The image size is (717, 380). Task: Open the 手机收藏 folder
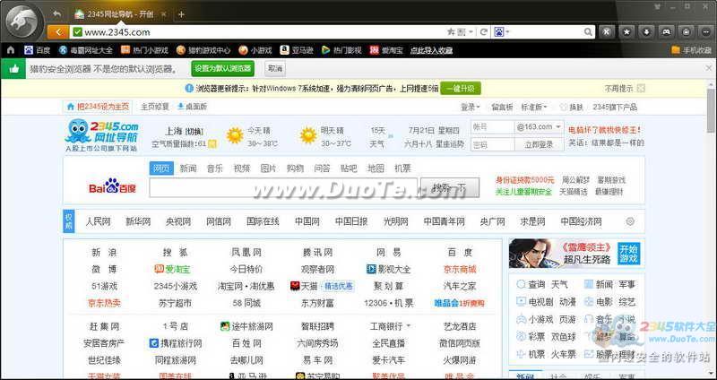click(691, 50)
